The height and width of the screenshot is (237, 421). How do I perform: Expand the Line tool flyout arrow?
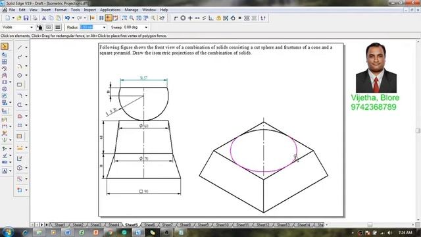click(26, 47)
